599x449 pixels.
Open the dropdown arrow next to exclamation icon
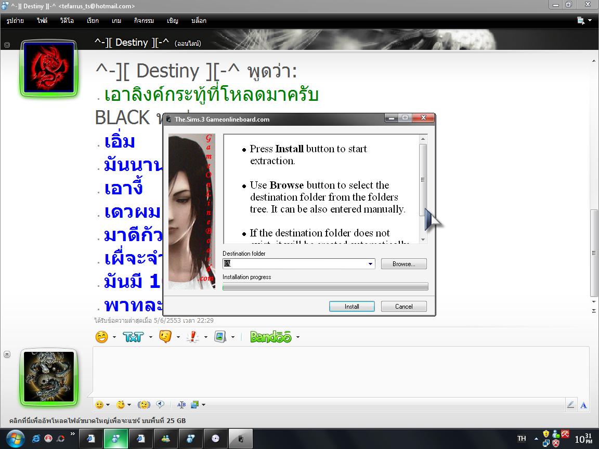pos(206,337)
